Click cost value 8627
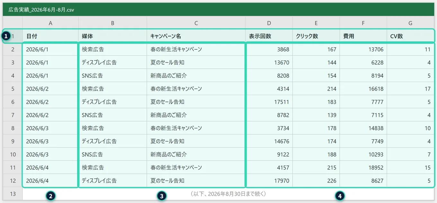437x203 pixels. (x=363, y=181)
